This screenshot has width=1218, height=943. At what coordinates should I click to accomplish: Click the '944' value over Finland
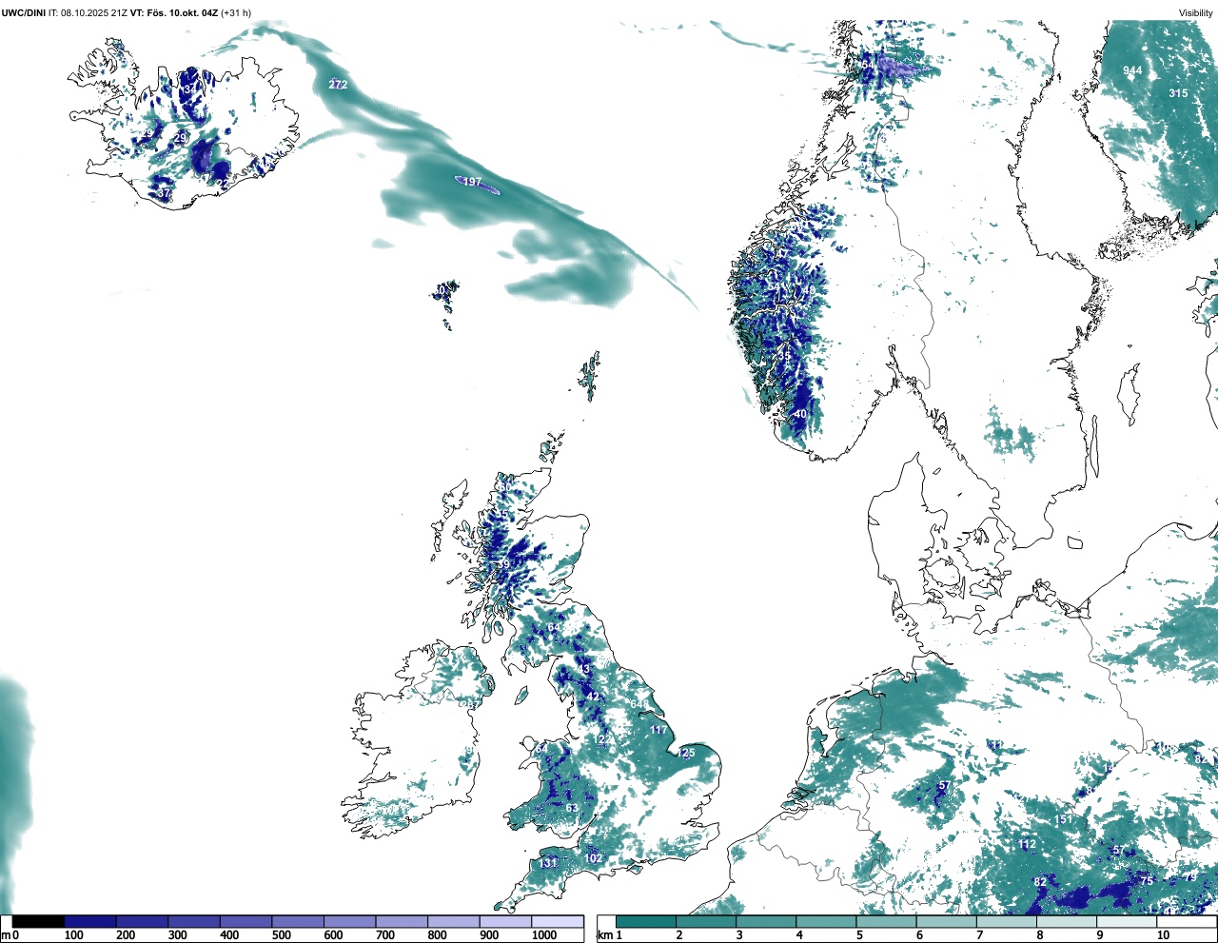(x=1132, y=70)
